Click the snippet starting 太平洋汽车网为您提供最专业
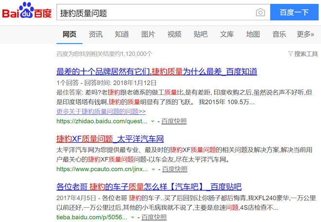321x222 pixels. pos(184,154)
